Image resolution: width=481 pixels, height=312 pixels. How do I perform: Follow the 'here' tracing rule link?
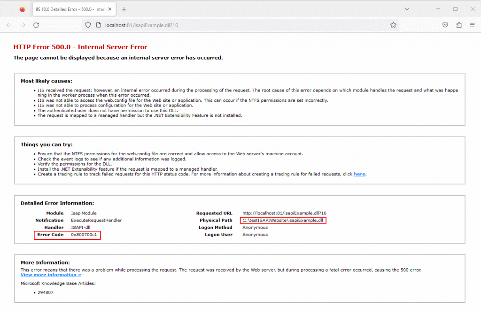(359, 174)
